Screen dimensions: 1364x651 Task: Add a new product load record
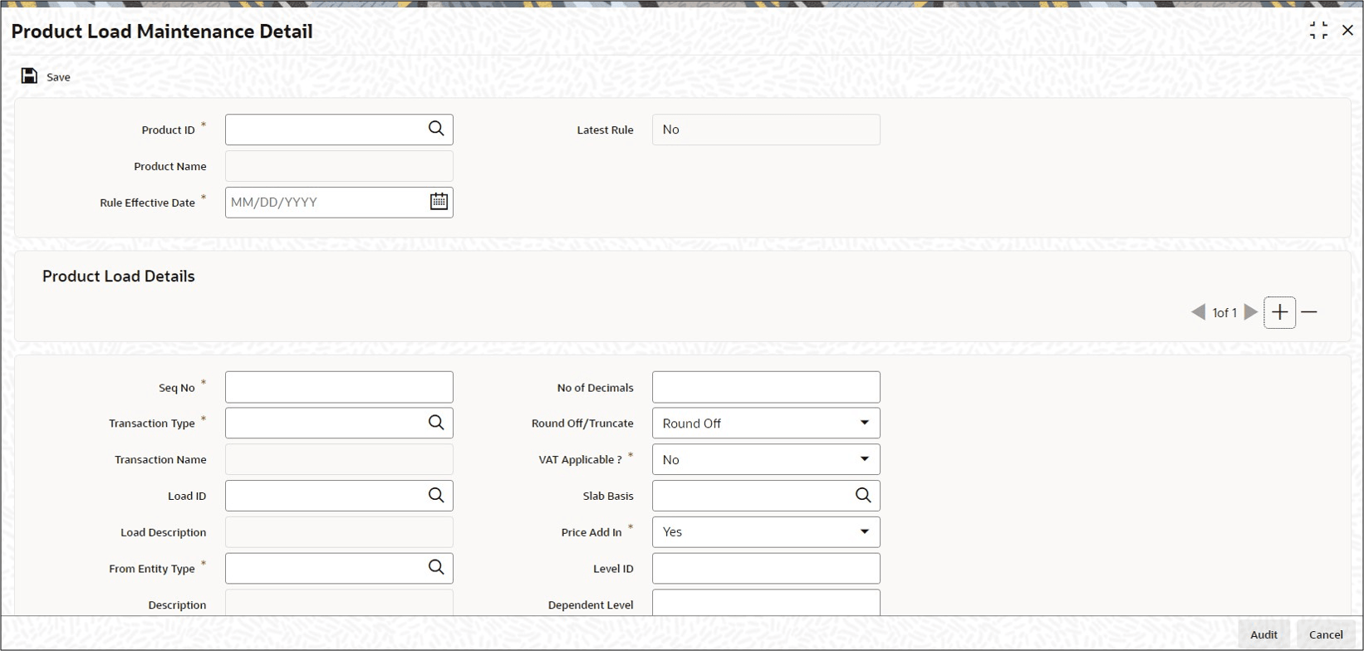pos(1280,312)
